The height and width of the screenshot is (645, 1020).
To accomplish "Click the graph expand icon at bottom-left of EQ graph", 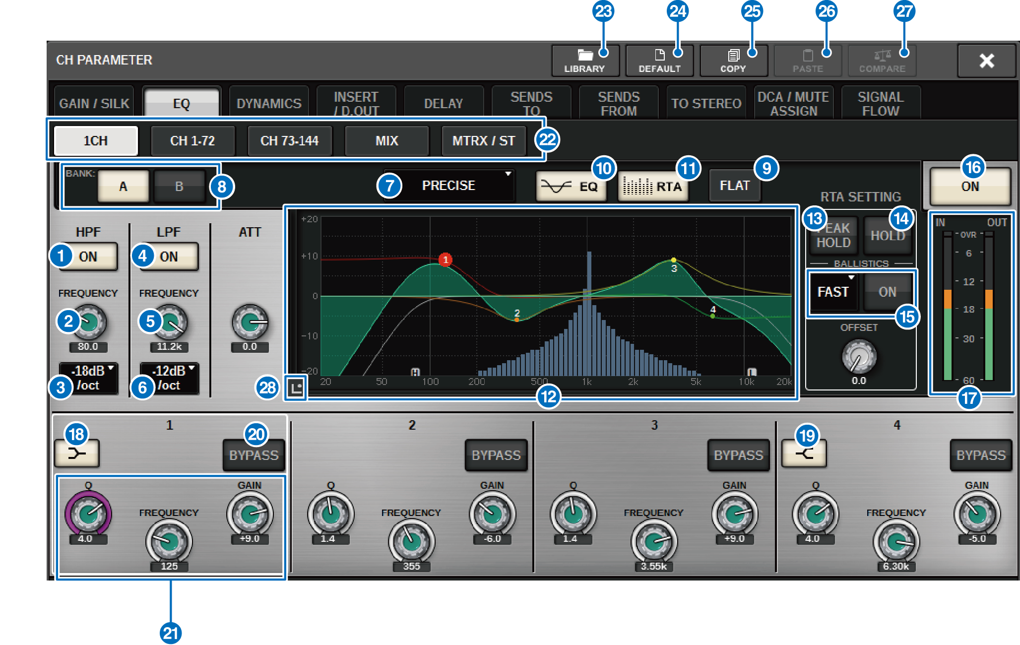I will pos(296,388).
